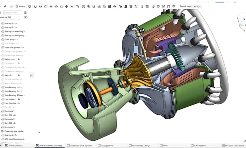Select hidden Compressor gasket <1> instance
Image resolution: width=246 pixels, height=148 pixels.
tap(15, 51)
